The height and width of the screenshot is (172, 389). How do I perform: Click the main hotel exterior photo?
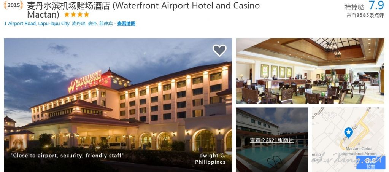118,105
